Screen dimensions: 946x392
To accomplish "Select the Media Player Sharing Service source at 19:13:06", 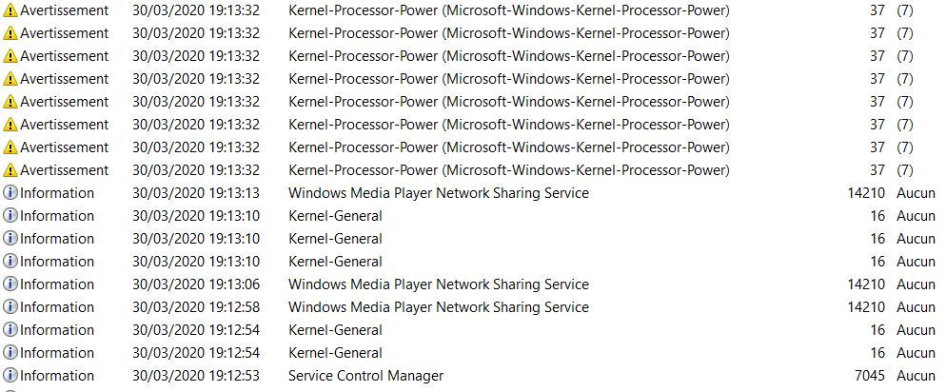I will coord(439,284).
